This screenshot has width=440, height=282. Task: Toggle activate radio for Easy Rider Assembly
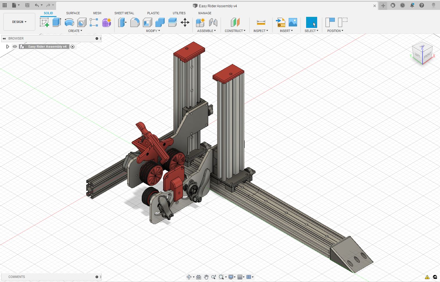[x=73, y=47]
